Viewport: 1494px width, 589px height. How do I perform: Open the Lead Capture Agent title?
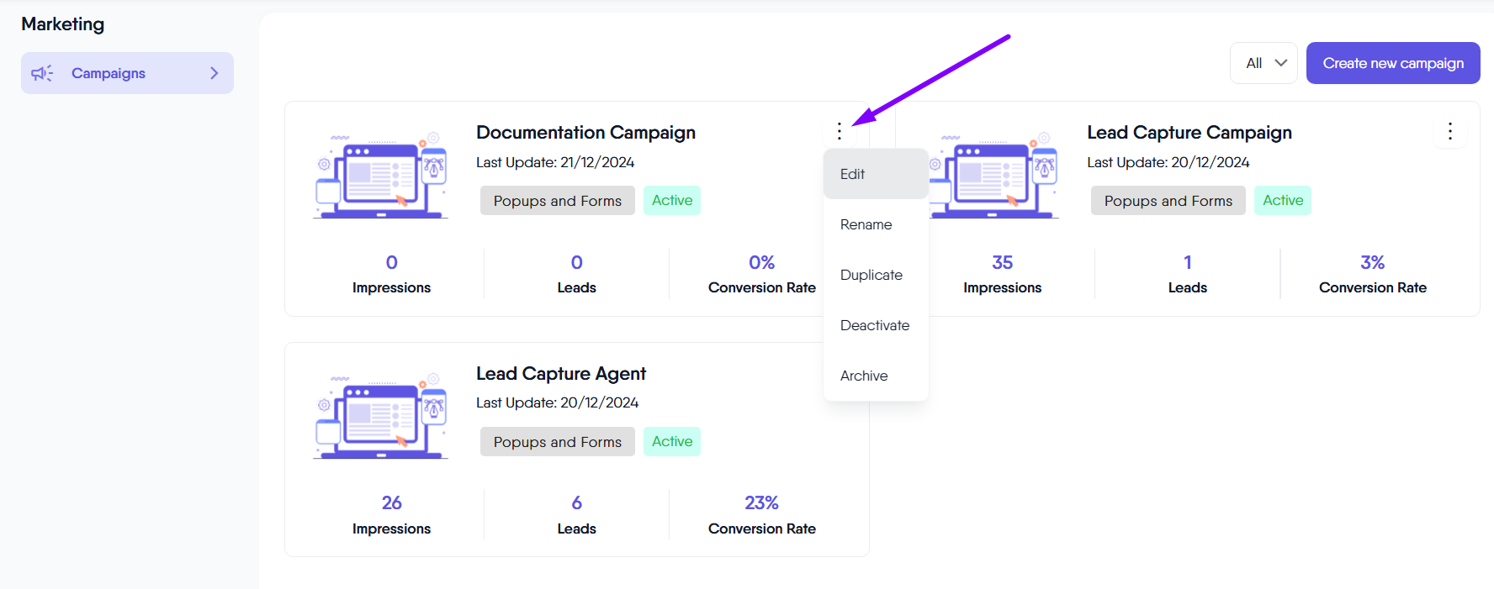(x=560, y=374)
